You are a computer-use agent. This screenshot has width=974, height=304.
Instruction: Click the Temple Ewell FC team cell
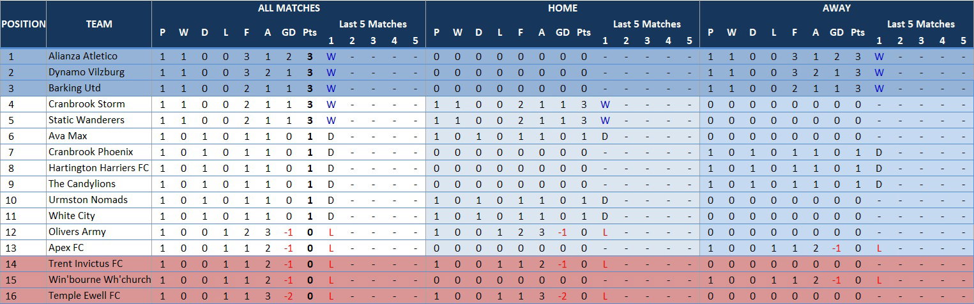99,296
